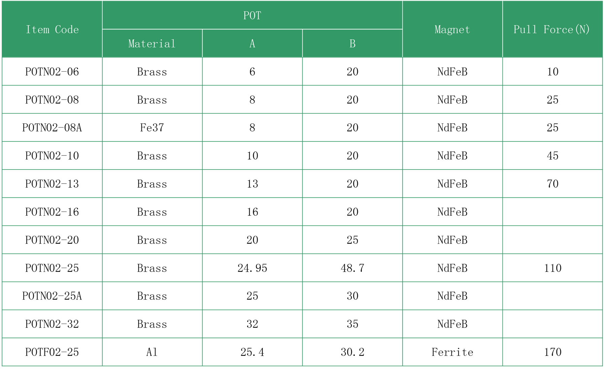Select the POTF02-25 item code cell
This screenshot has height=371, width=606.
[x=52, y=352]
